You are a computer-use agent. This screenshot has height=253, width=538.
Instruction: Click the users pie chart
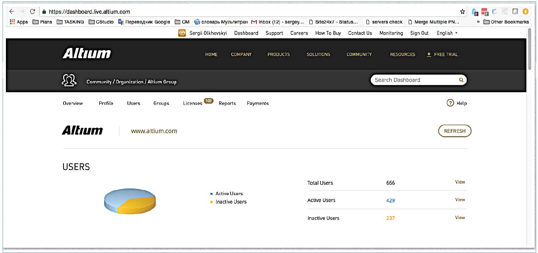[x=130, y=201]
